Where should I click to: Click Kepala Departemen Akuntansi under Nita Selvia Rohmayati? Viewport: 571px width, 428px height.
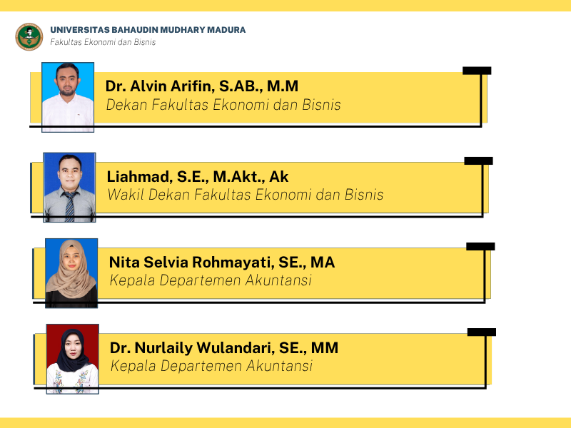[x=211, y=280]
